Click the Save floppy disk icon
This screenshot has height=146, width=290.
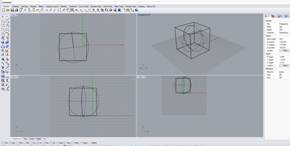pos(12,10)
